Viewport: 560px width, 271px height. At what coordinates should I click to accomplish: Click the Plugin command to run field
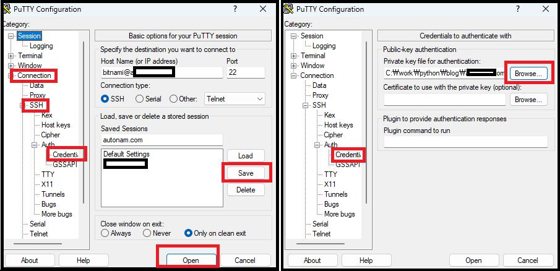pos(466,142)
